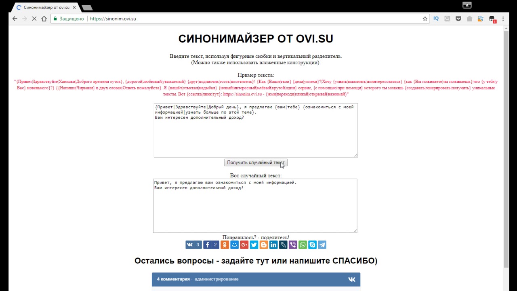Open the IQ extension

click(436, 19)
